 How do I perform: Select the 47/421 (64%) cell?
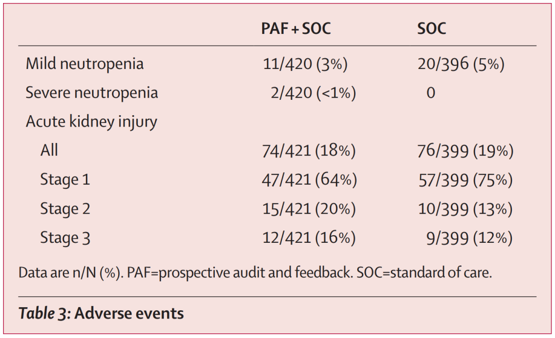pyautogui.click(x=309, y=180)
